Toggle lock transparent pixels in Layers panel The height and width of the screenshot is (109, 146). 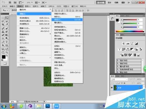click(x=117, y=83)
